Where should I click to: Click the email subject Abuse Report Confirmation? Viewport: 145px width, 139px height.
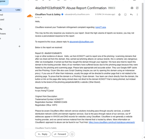(x=71, y=8)
